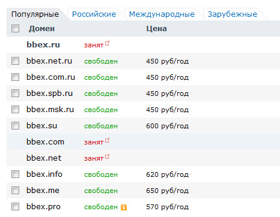The width and height of the screenshot is (280, 217).
Task: Switch to the Российские tab
Action: [x=94, y=14]
